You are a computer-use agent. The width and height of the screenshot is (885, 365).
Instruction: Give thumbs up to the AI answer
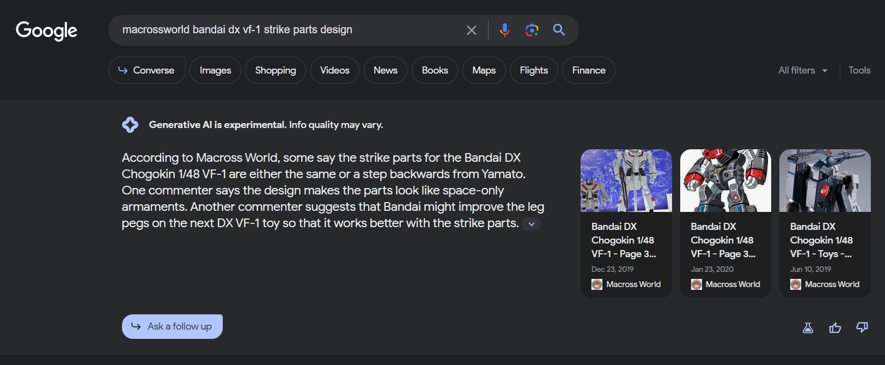835,327
